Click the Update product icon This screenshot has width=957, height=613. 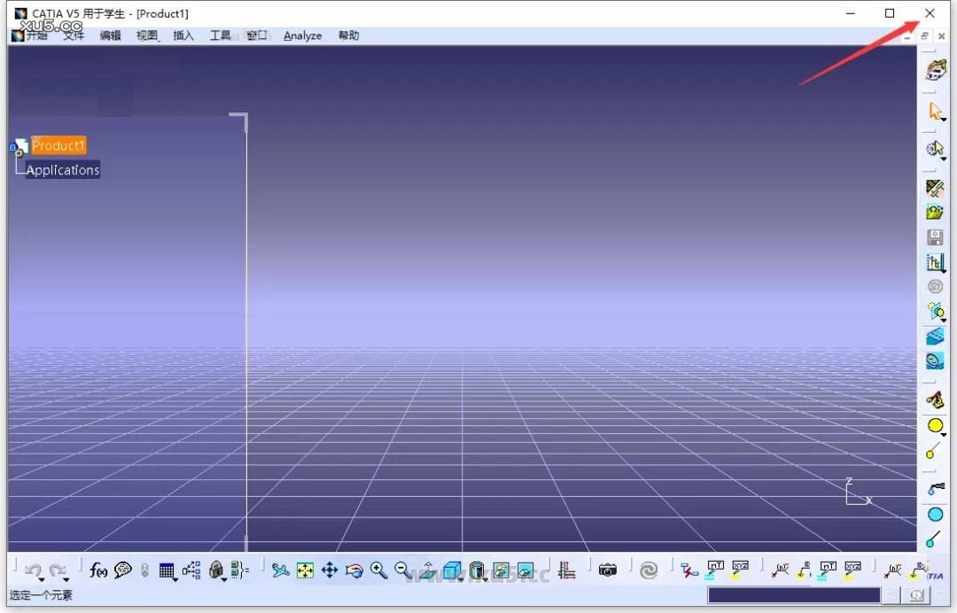[650, 570]
